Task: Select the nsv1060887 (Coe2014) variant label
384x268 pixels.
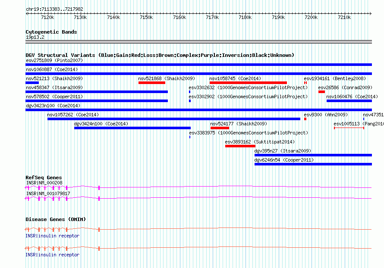Action: pyautogui.click(x=52, y=69)
